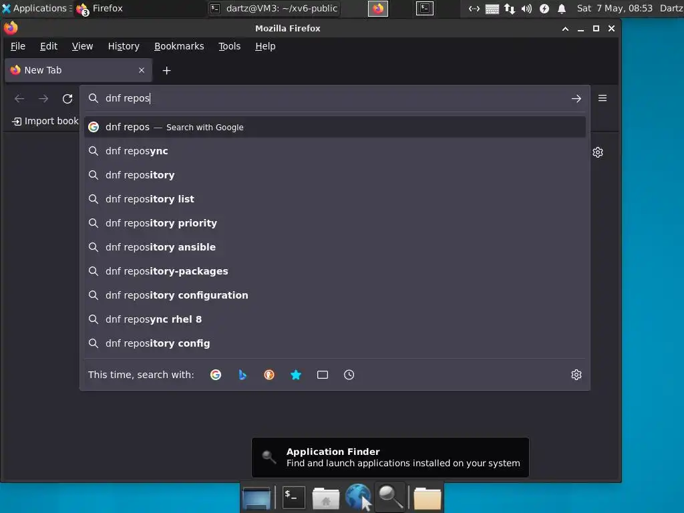Click the Go arrow in the address bar
Image resolution: width=684 pixels, height=513 pixels.
[x=576, y=99]
